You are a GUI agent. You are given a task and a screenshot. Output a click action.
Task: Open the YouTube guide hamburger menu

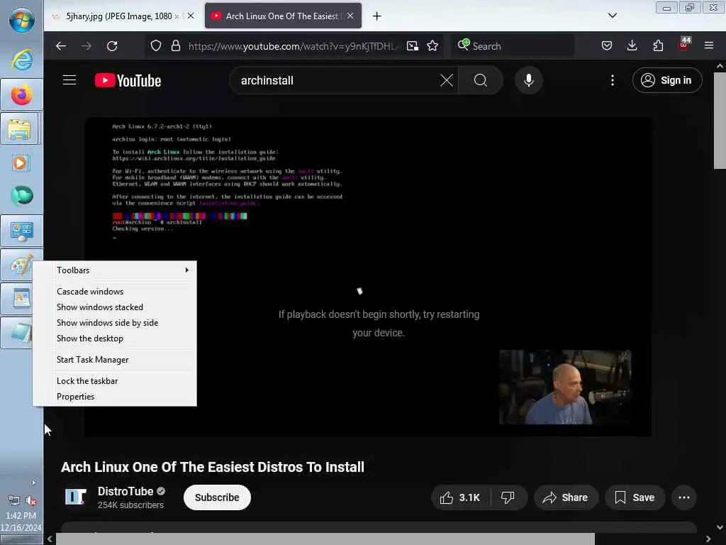tap(69, 80)
